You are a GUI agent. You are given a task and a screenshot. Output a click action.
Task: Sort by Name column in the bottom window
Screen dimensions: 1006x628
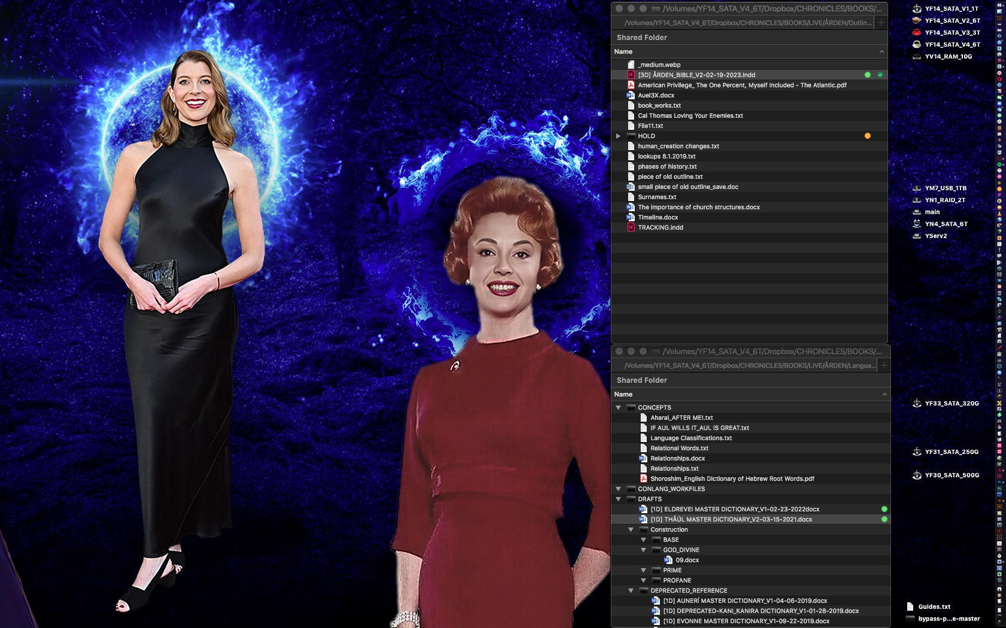point(751,394)
